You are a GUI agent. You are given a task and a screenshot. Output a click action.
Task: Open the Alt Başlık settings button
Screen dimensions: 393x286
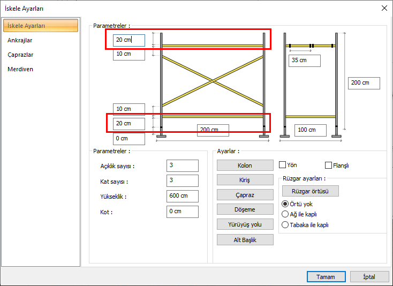pos(245,240)
